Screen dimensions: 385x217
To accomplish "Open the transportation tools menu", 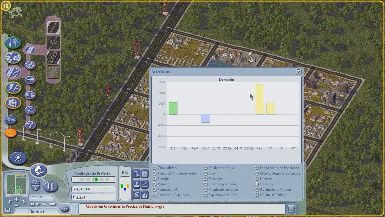I will coord(13,72).
